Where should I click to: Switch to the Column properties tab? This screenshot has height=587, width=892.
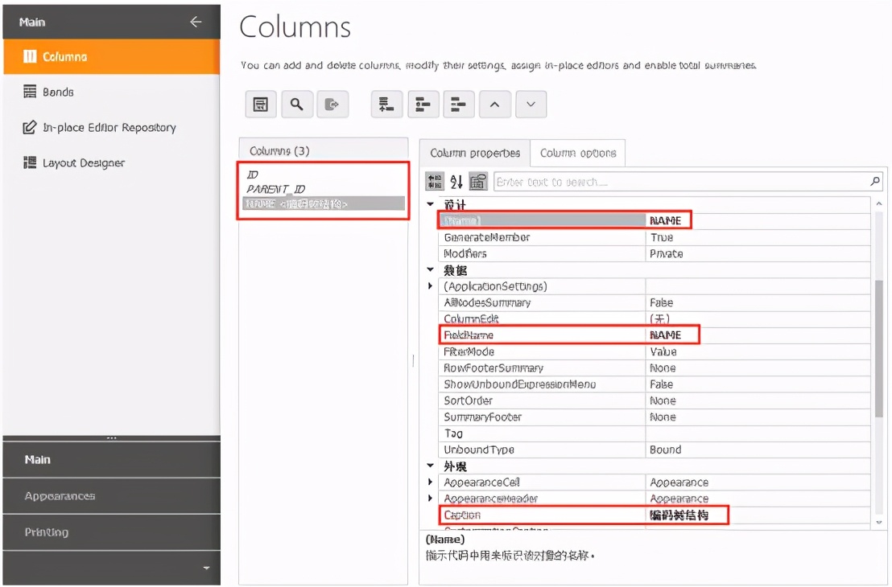[x=474, y=153]
